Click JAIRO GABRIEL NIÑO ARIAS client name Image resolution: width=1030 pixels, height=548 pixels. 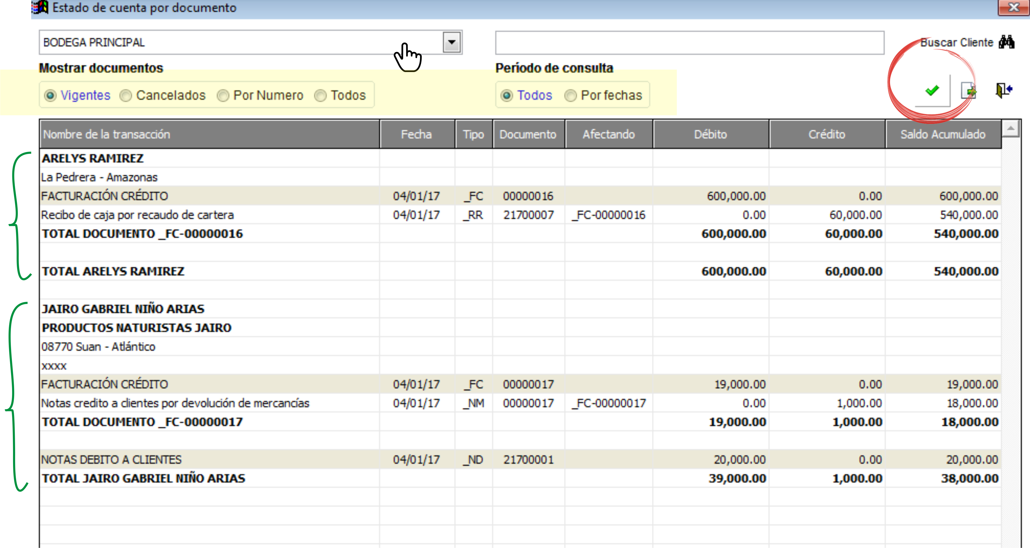(123, 309)
